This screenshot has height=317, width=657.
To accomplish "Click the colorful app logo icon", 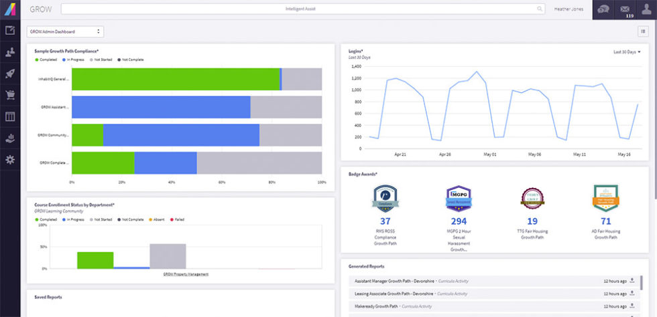I will pos(10,9).
